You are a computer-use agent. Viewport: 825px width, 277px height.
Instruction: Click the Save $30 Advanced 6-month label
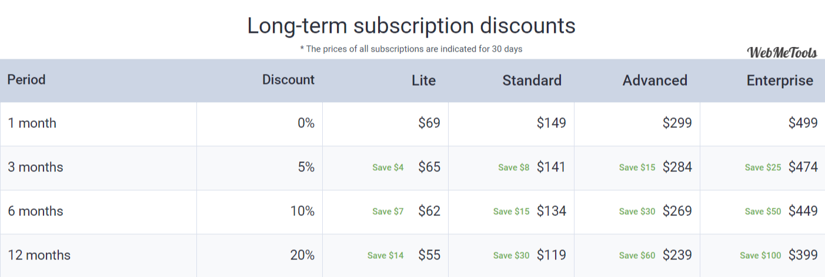(637, 211)
